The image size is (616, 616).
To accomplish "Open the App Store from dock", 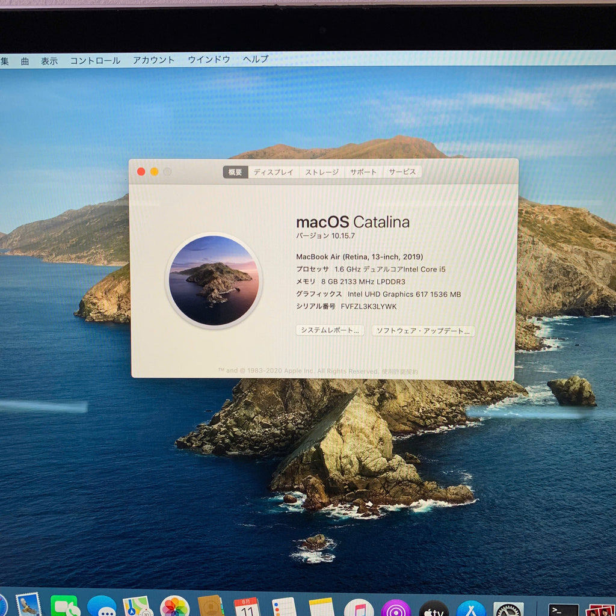I will [x=471, y=608].
